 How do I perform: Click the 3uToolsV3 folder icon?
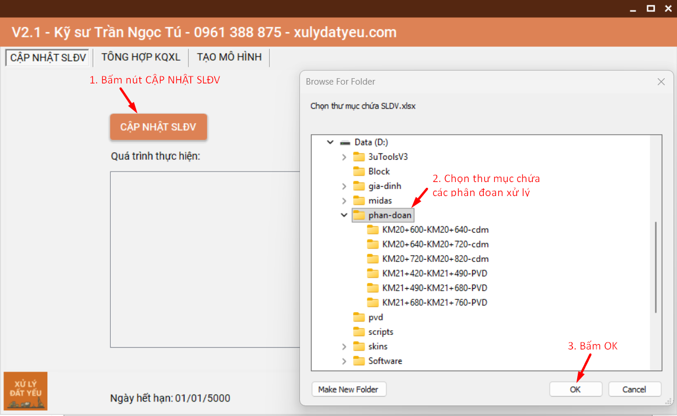pyautogui.click(x=359, y=157)
